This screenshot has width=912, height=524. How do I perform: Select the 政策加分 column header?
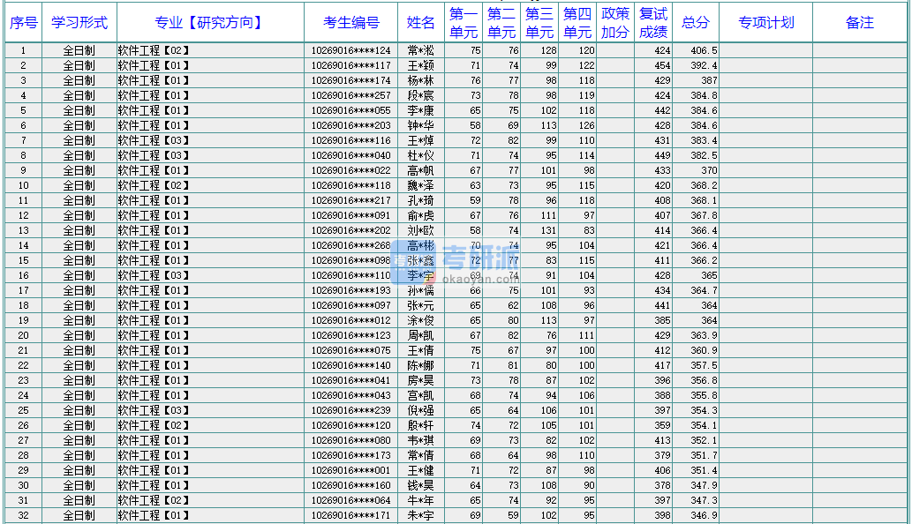point(615,23)
